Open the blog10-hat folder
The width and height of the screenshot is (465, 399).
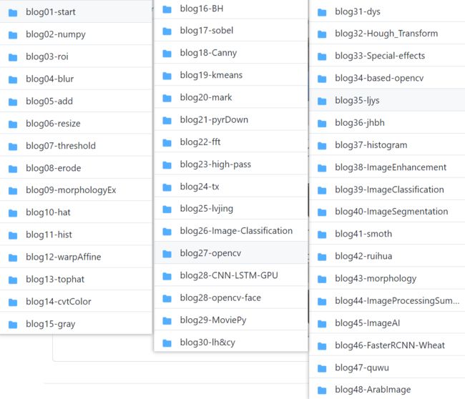[76, 212]
